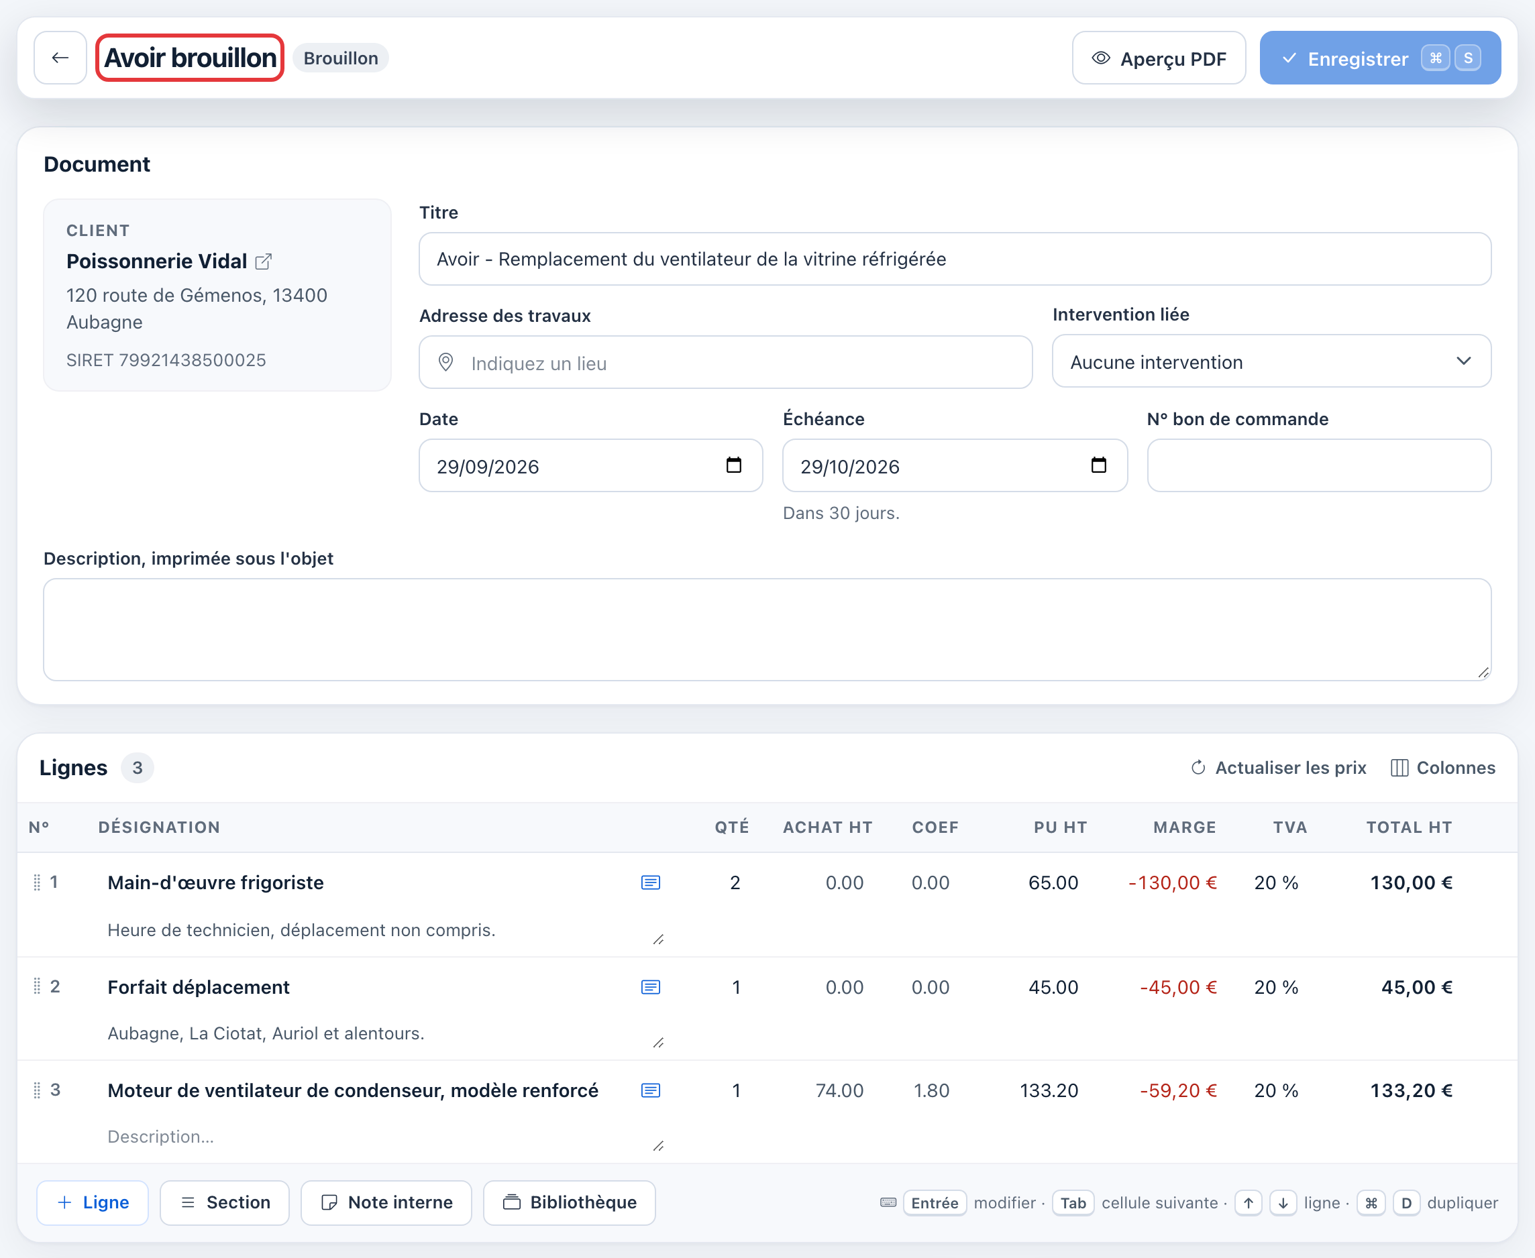Expand the Intervention liée dropdown
This screenshot has width=1535, height=1258.
tap(1272, 361)
